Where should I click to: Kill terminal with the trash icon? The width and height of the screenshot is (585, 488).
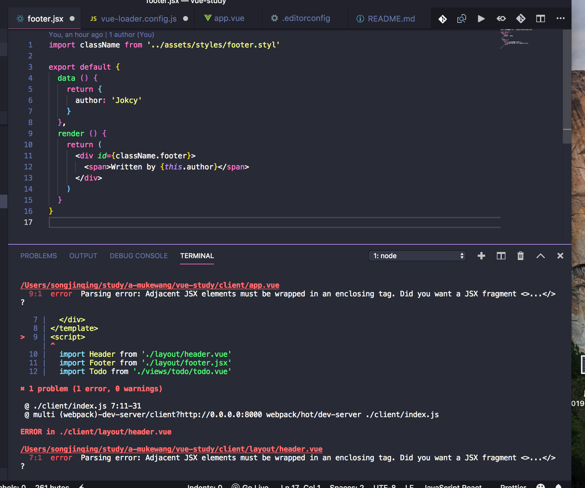(521, 256)
